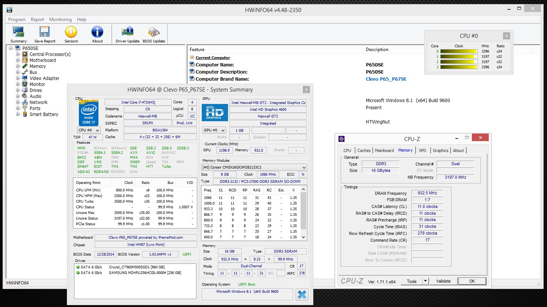Click the Intel Core i7-4710HQ name field
The image size is (547, 307).
[x=138, y=102]
